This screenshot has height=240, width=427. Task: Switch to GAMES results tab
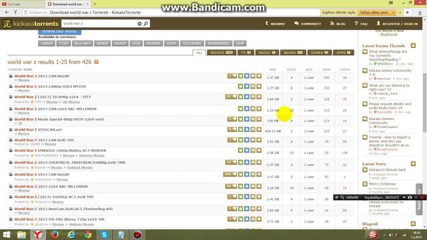320,53
